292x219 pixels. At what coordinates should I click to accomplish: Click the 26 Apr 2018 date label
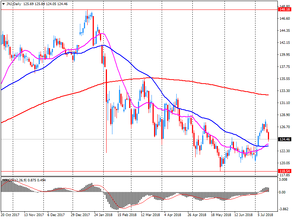tap(197, 215)
